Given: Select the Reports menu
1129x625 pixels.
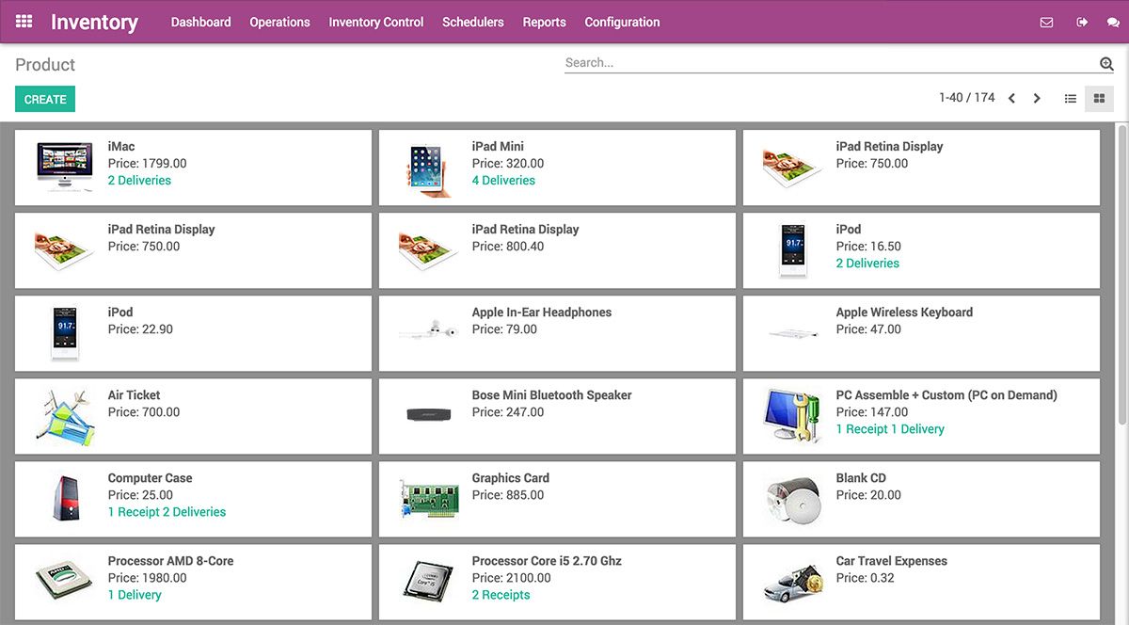Looking at the screenshot, I should point(544,21).
